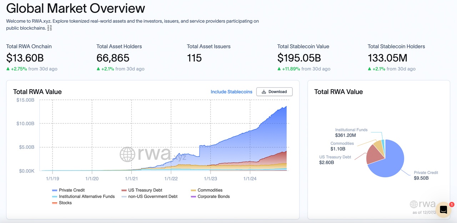Click the Total Stablecoin Value $195.05B figure

point(299,58)
